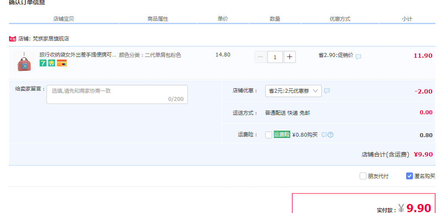The image size is (447, 213).
Task: Click the green 运费险 badge
Action: (282, 135)
